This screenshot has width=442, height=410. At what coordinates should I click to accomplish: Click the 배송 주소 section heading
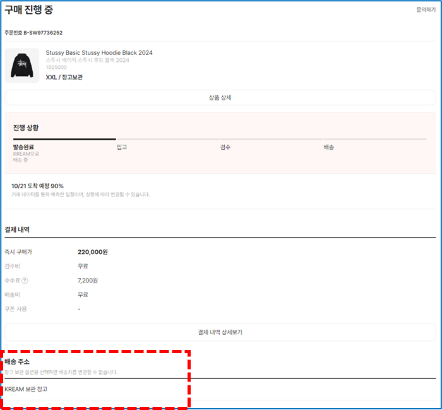[17, 362]
